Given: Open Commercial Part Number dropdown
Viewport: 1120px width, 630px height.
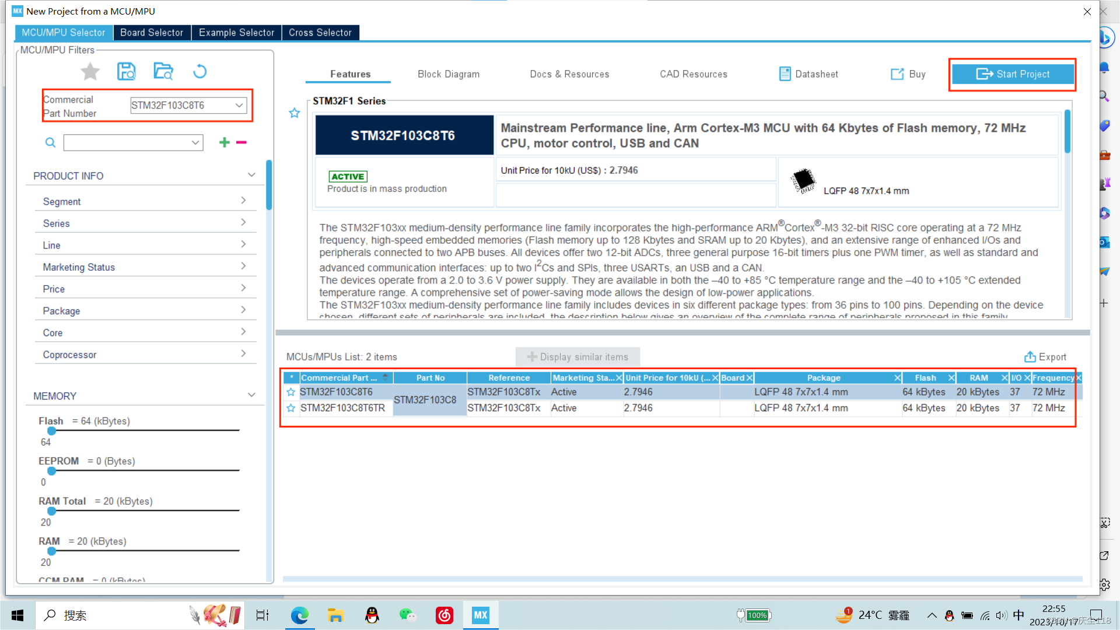Looking at the screenshot, I should click(x=239, y=106).
